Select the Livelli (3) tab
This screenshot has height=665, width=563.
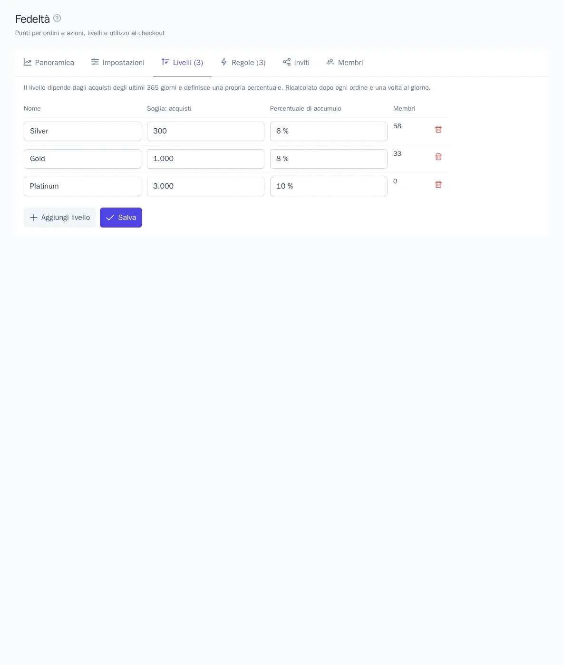click(182, 63)
